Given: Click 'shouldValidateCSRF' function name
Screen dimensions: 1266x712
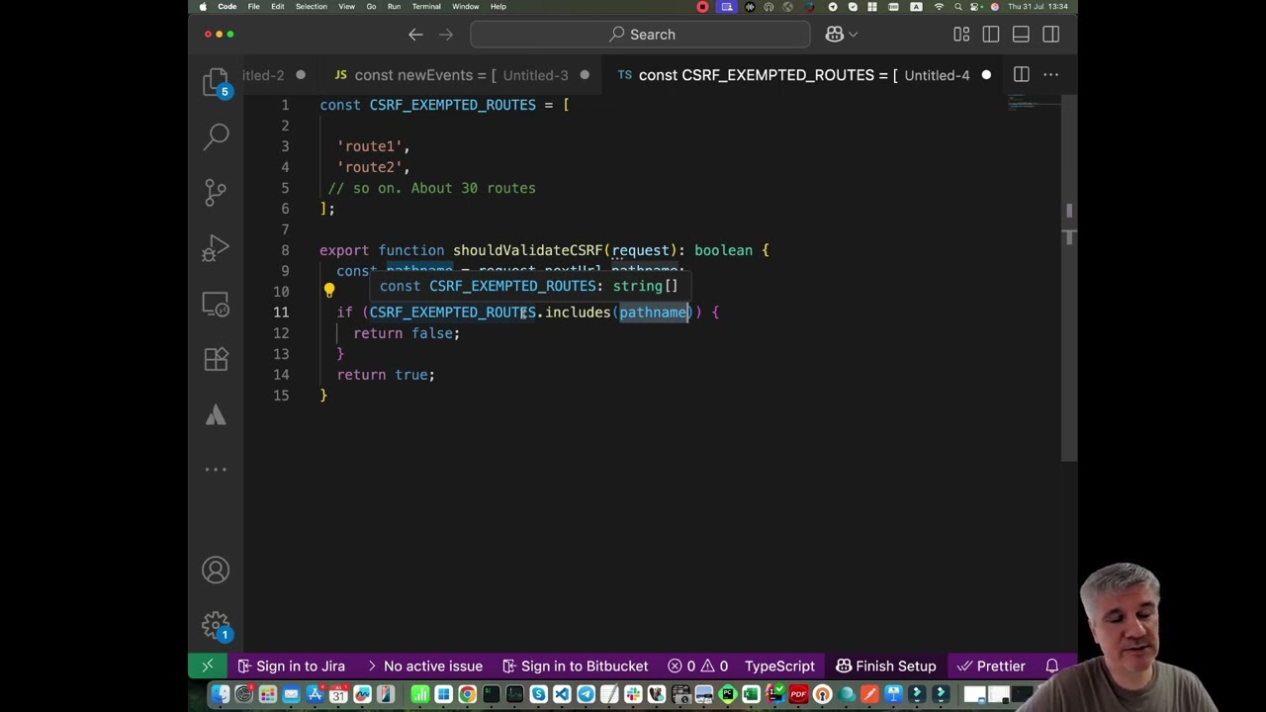Looking at the screenshot, I should (x=528, y=250).
